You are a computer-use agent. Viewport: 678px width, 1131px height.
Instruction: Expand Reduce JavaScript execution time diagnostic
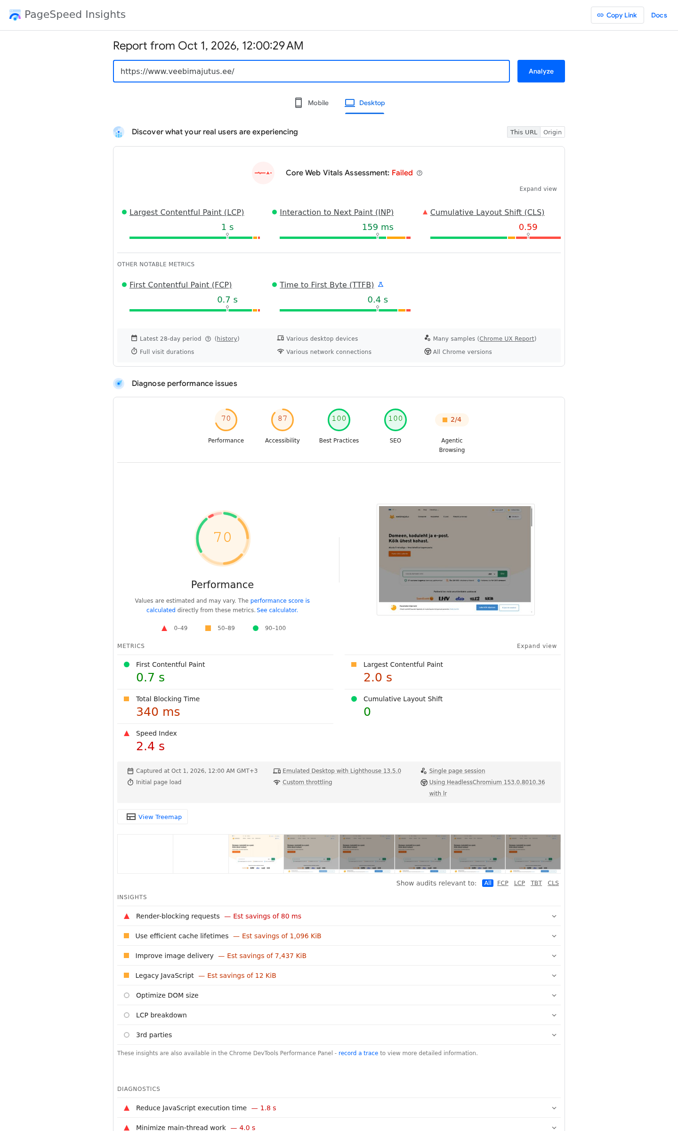point(339,1108)
